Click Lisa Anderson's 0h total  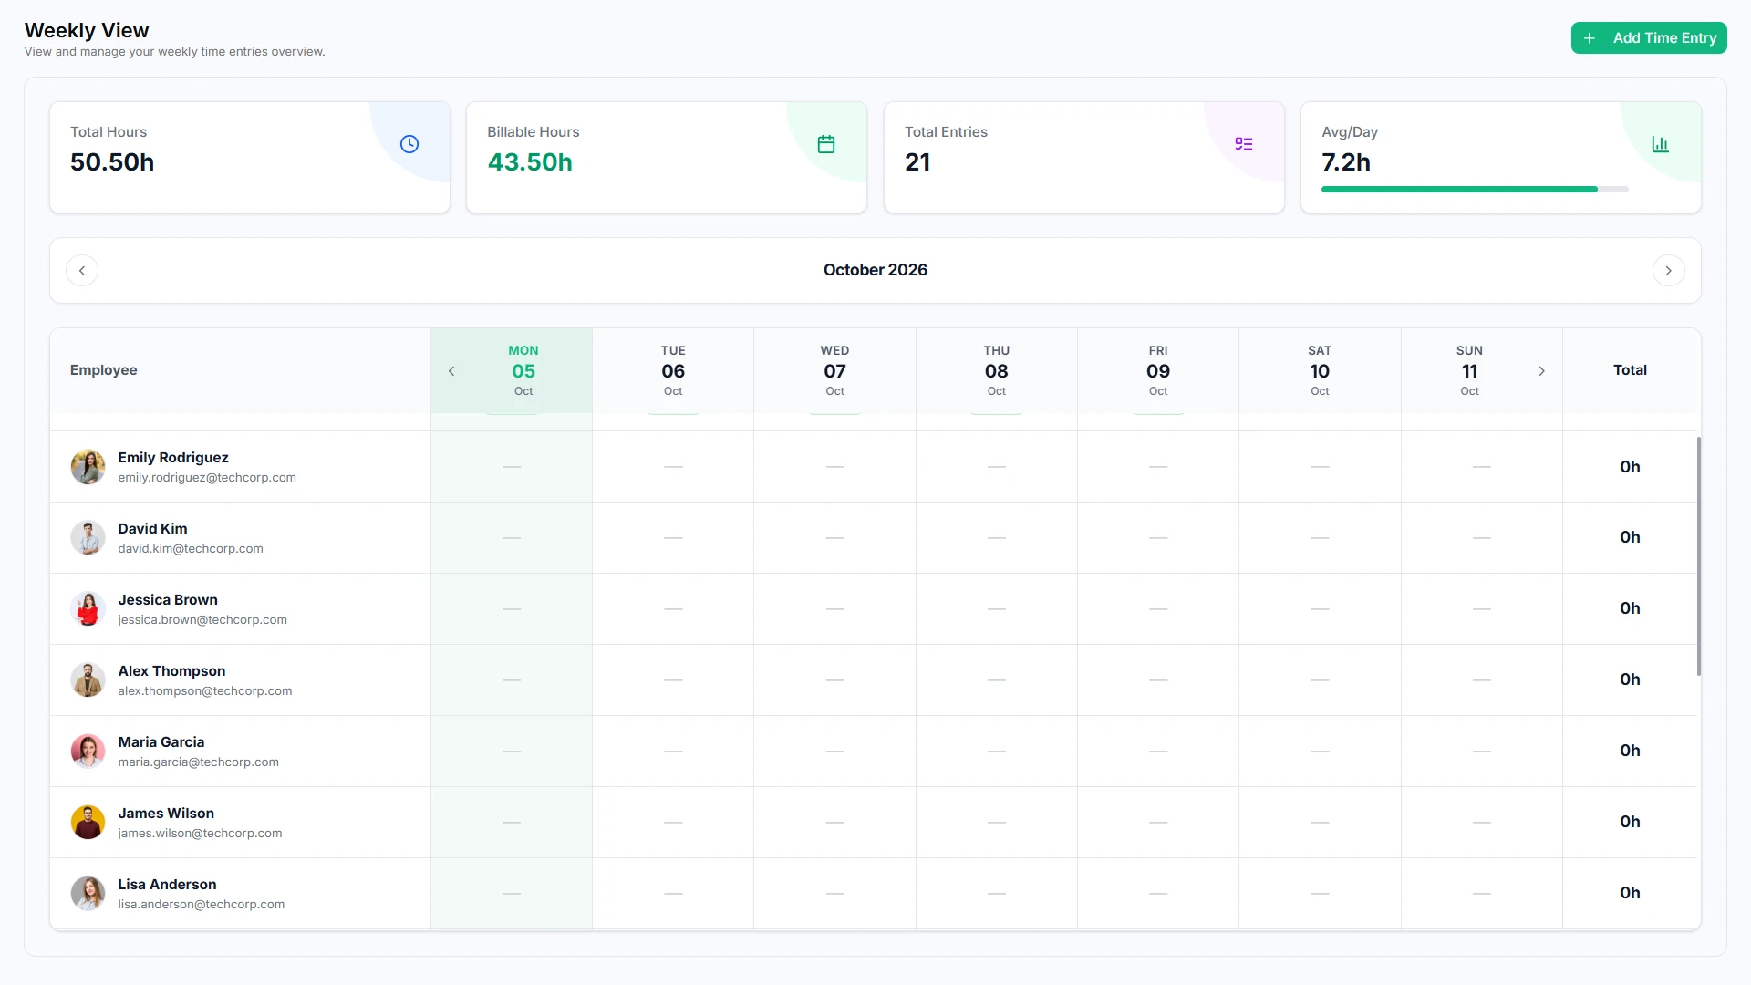tap(1630, 894)
